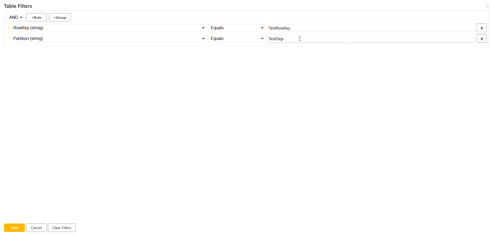The image size is (492, 235).
Task: Cancel the filter changes
Action: pos(36,228)
